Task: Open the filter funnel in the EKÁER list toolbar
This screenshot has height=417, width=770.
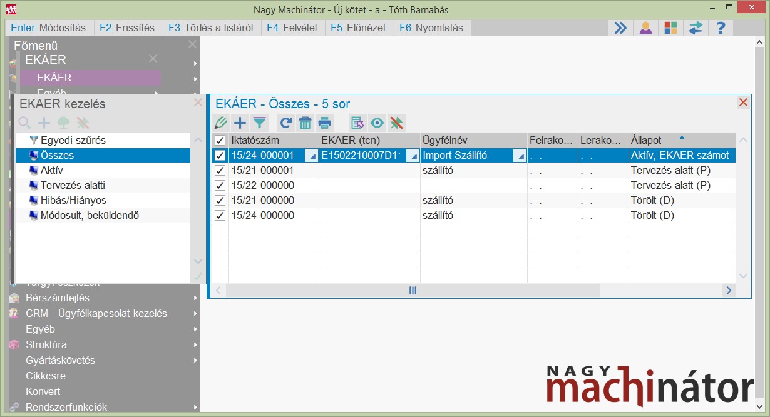Action: [x=259, y=123]
